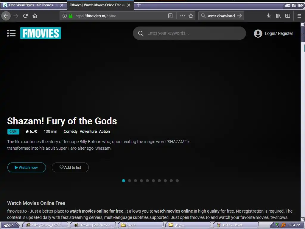Image resolution: width=305 pixels, height=229 pixels.
Task: Select the fifth carousel dot
Action: pos(147,181)
